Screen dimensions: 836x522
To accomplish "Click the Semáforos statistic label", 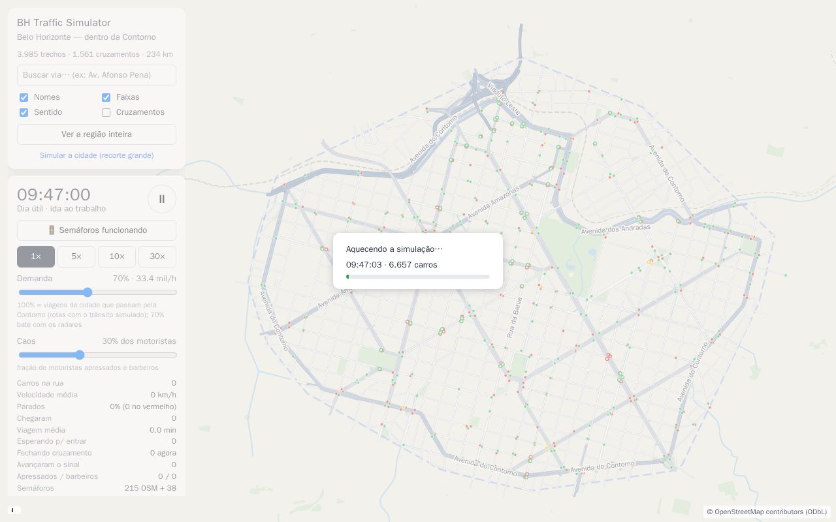I will point(35,488).
